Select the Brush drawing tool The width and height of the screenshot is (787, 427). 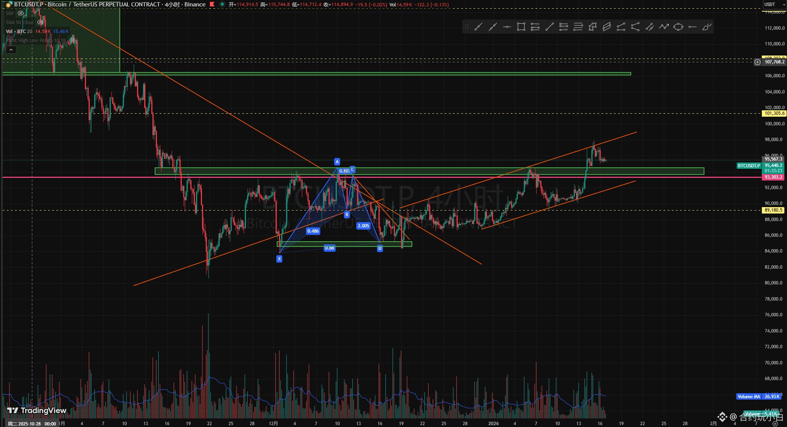click(707, 27)
